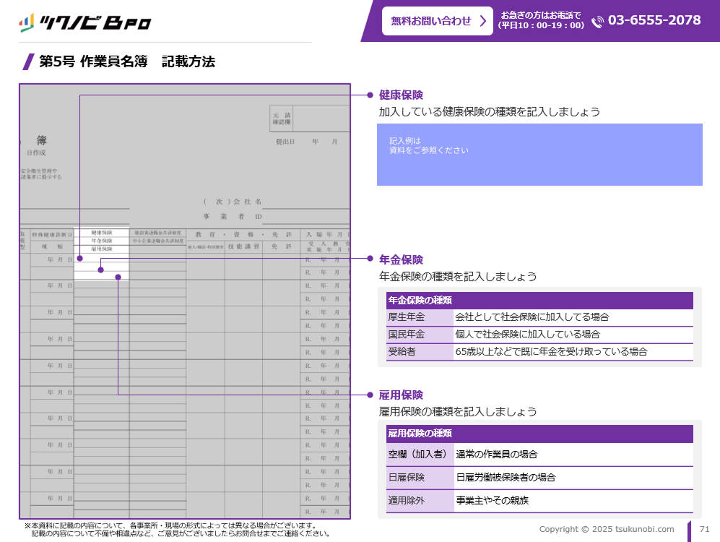The height and width of the screenshot is (542, 720).
Task: Click the お急ぎの方はお電話で text
Action: [x=541, y=15]
